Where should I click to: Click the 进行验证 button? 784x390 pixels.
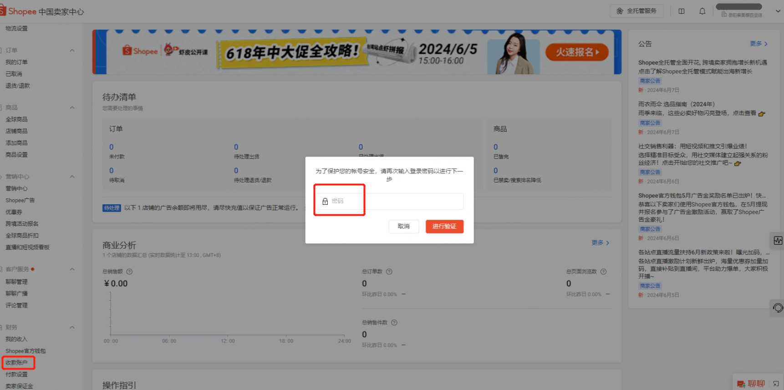(x=444, y=226)
